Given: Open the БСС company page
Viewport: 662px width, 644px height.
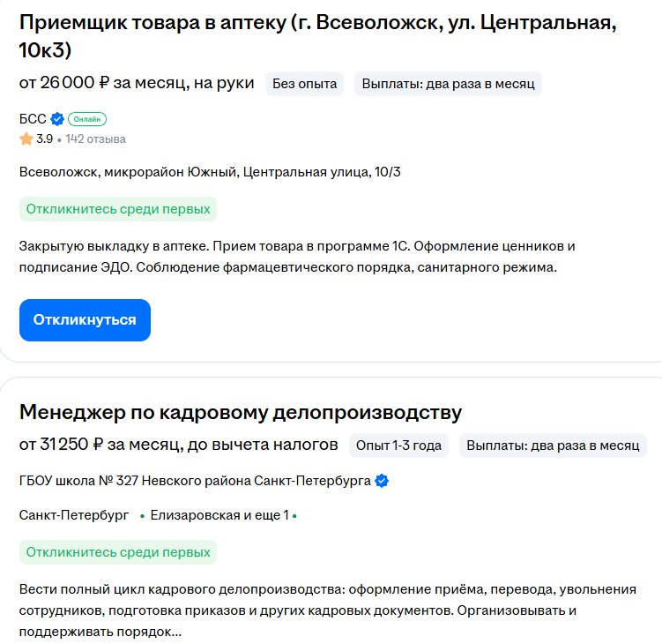Looking at the screenshot, I should [33, 119].
